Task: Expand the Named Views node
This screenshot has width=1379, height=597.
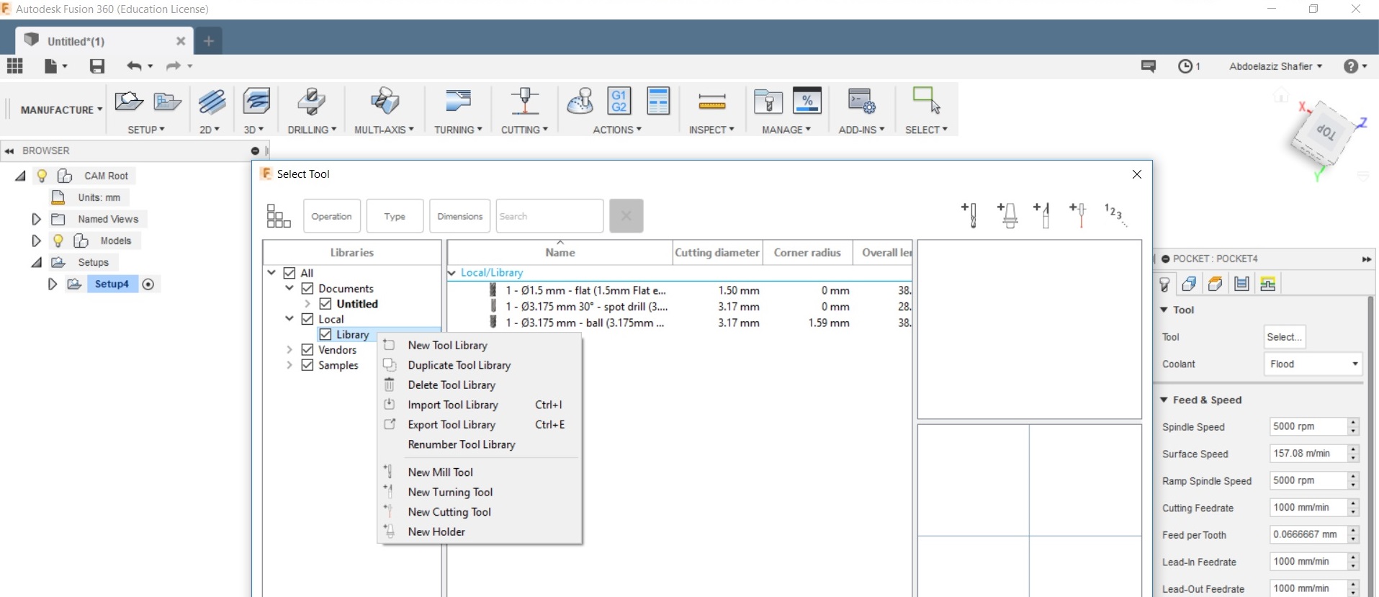Action: point(36,219)
